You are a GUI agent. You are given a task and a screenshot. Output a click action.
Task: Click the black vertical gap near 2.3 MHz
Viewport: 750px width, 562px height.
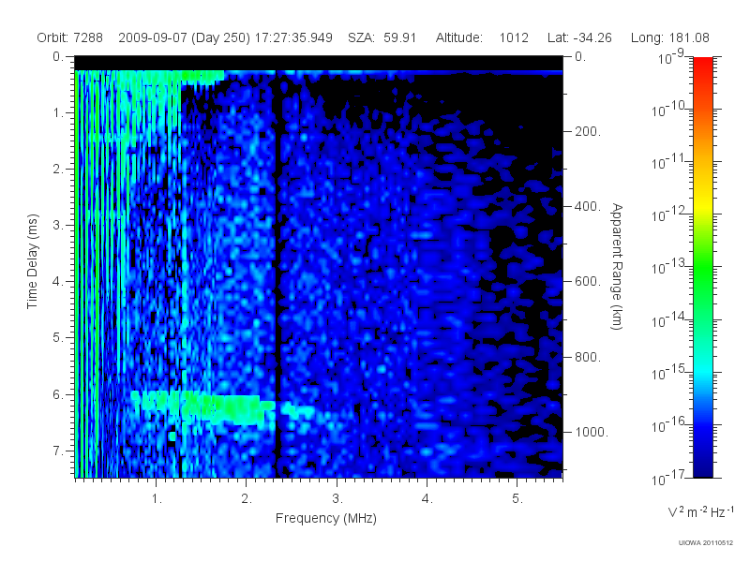point(277,274)
